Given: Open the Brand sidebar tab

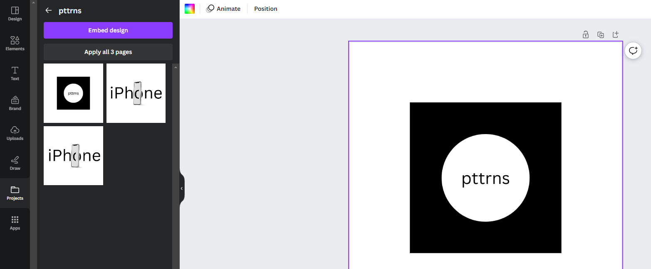Looking at the screenshot, I should click(x=15, y=103).
